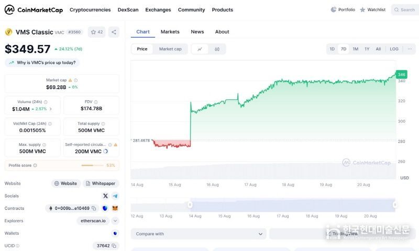Image resolution: width=419 pixels, height=251 pixels.
Task: Copy the contract address icon
Action: 94,208
